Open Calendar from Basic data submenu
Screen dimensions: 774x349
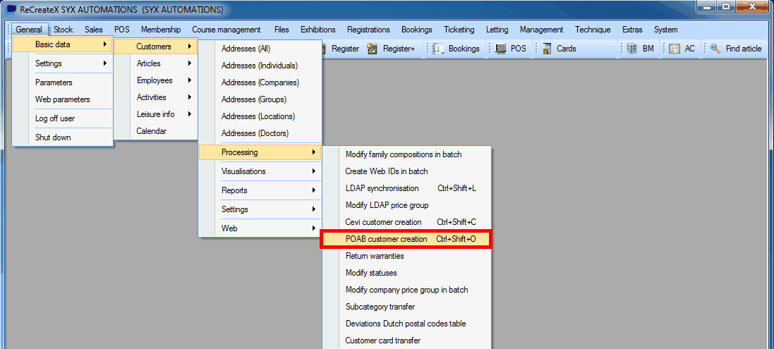(151, 131)
